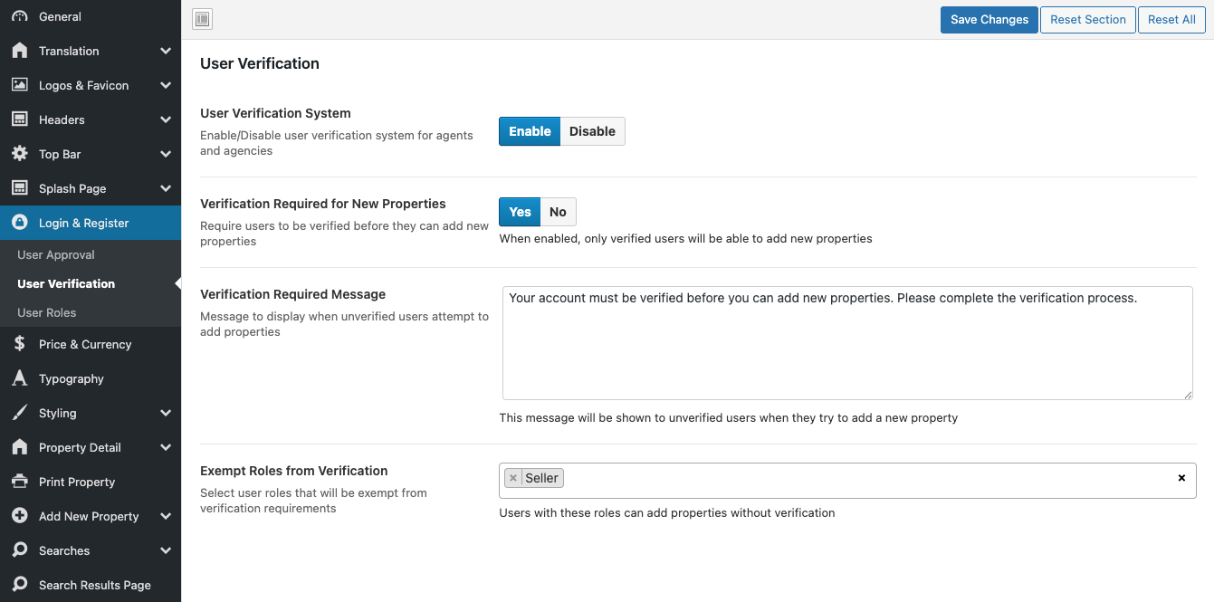Click the magnifier icon beside Search Results Page
Viewport: 1214px width, 602px height.
coord(19,585)
